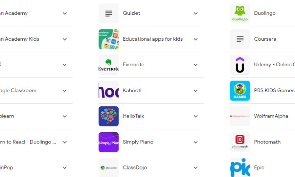Image resolution: width=295 pixels, height=177 pixels.
Task: Click the Simply Piano app icon
Action: (x=109, y=142)
